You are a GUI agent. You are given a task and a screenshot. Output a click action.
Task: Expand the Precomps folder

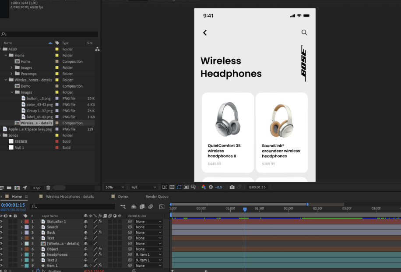[11, 74]
